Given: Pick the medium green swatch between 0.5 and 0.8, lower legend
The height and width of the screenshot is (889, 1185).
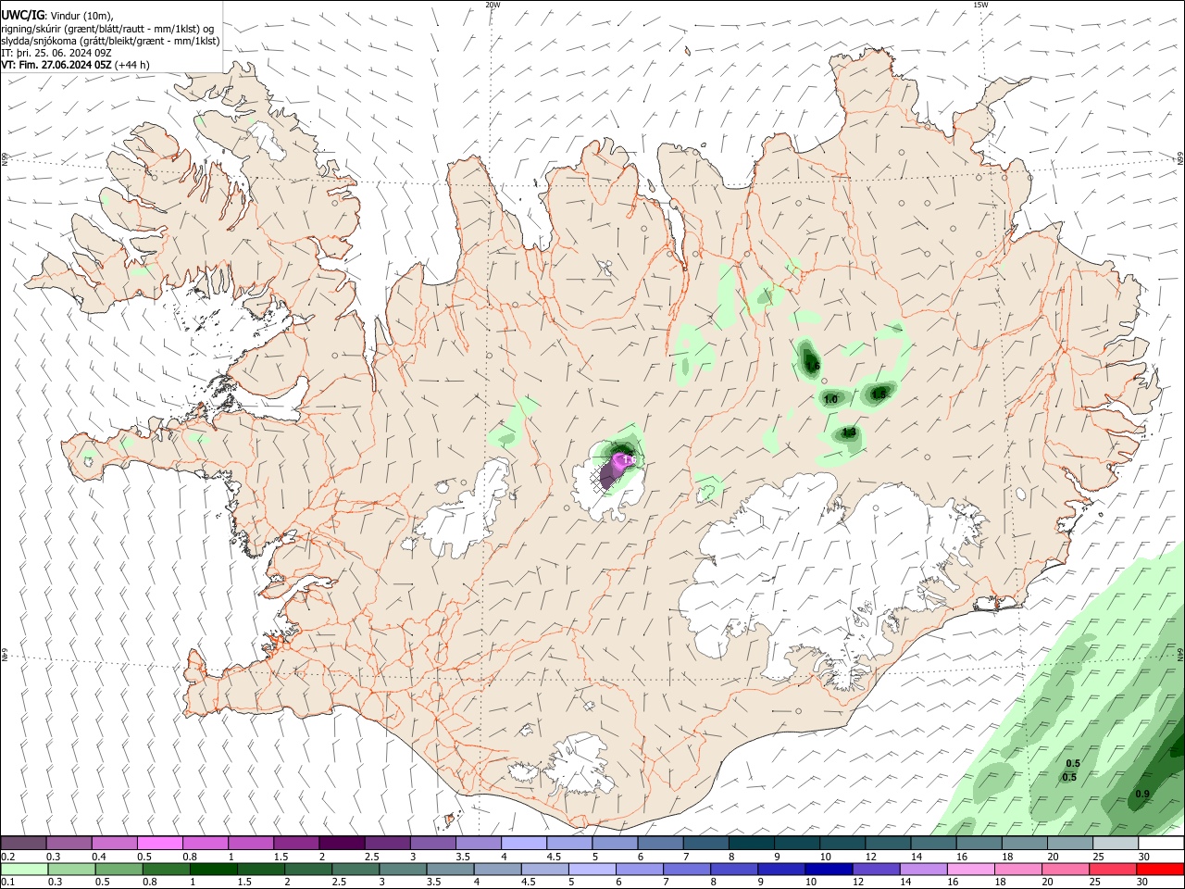Looking at the screenshot, I should tap(118, 870).
